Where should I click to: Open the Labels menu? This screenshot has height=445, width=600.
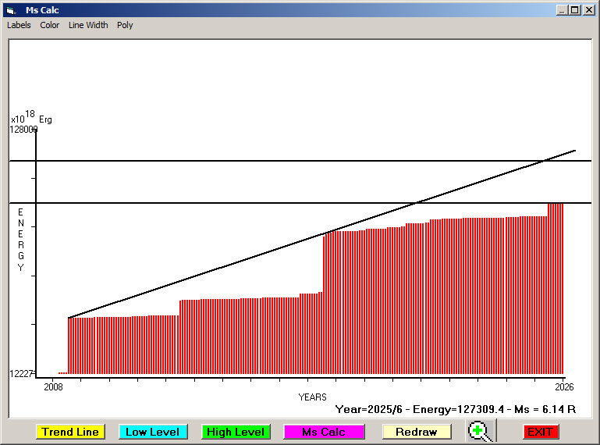point(19,25)
